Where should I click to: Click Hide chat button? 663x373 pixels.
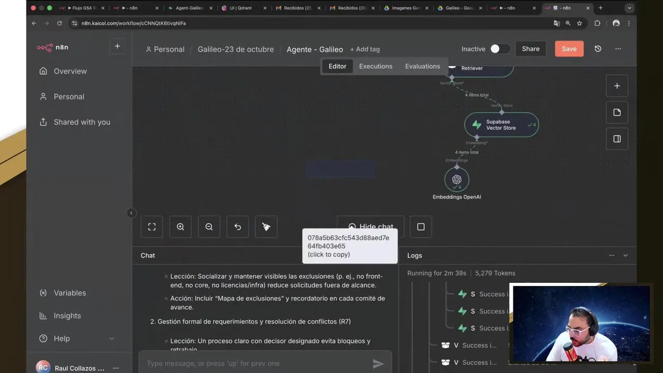pyautogui.click(x=370, y=227)
